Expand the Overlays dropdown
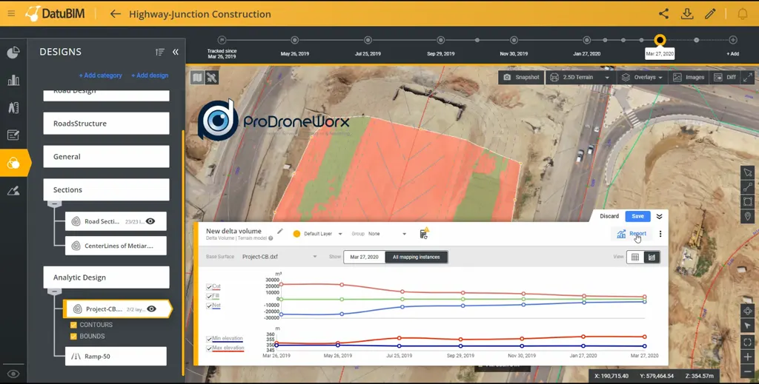The image size is (759, 384). (x=642, y=77)
